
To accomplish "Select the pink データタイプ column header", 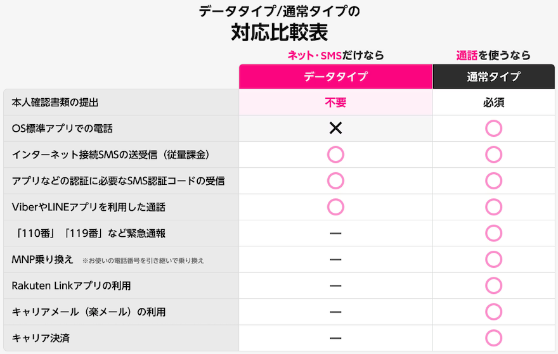I will [335, 77].
